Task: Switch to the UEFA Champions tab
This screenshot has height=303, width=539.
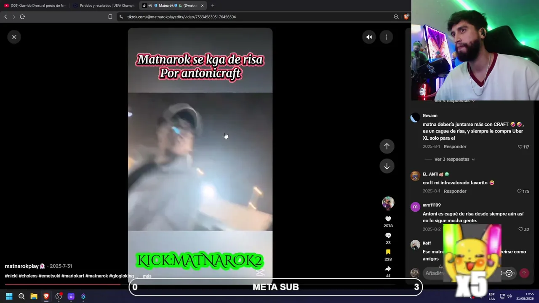Action: (x=104, y=5)
